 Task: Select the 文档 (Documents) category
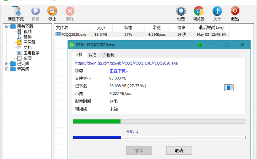[x=27, y=48]
